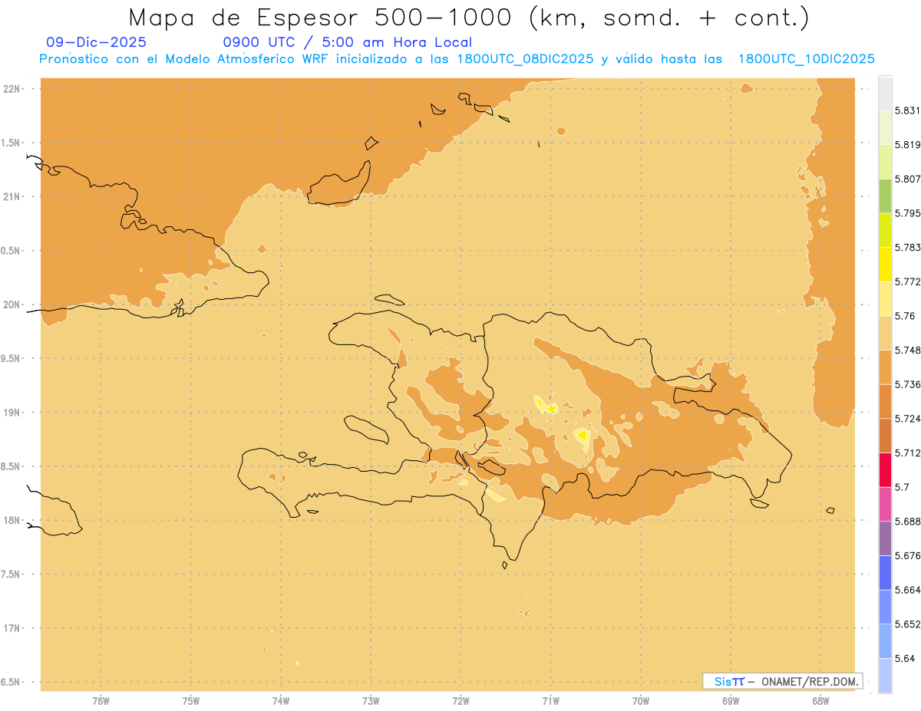Select the purple legend swatch between 5.676 and 5.688

(x=885, y=538)
